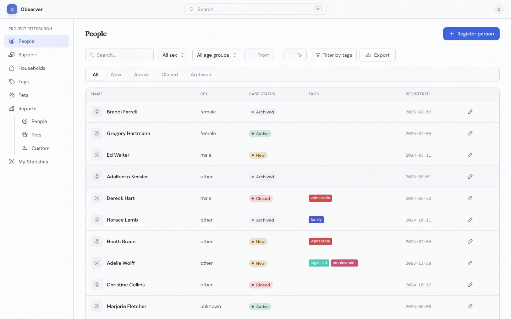Click Horace Lamb's family tag
This screenshot has height=319, width=511.
[316, 220]
